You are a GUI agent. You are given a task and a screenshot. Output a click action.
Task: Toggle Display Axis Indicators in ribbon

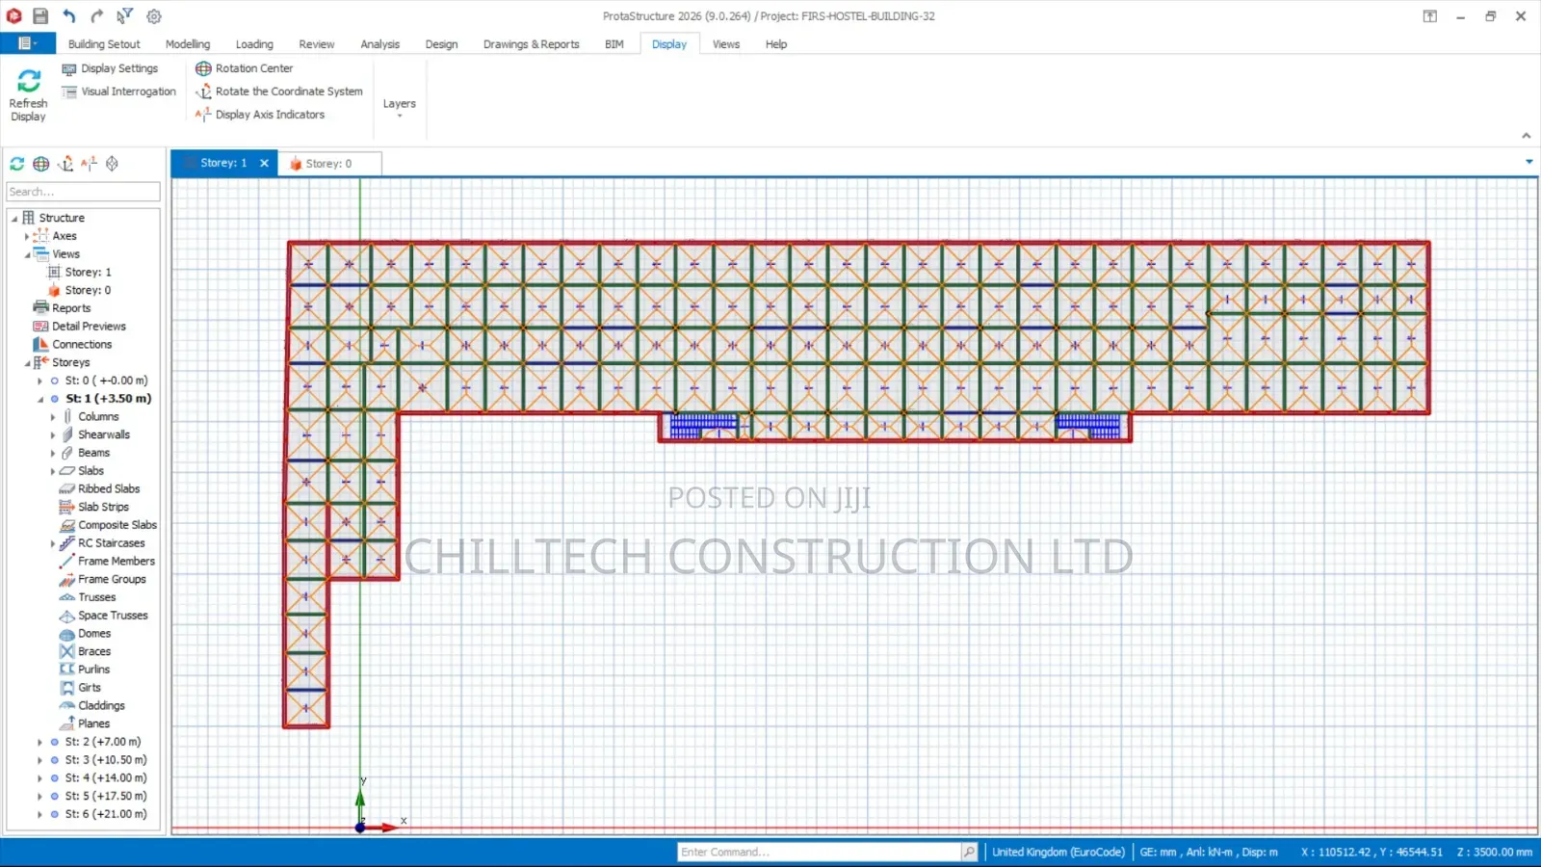tap(260, 115)
